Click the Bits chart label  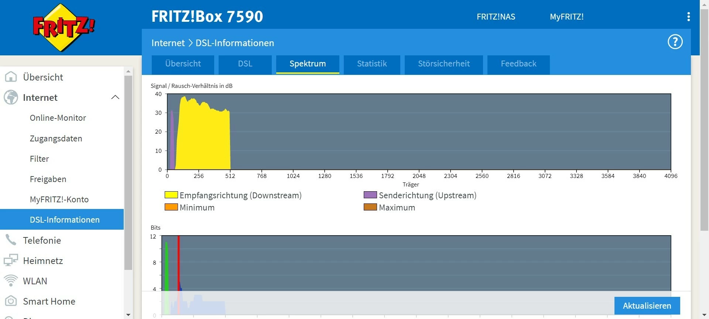(155, 227)
